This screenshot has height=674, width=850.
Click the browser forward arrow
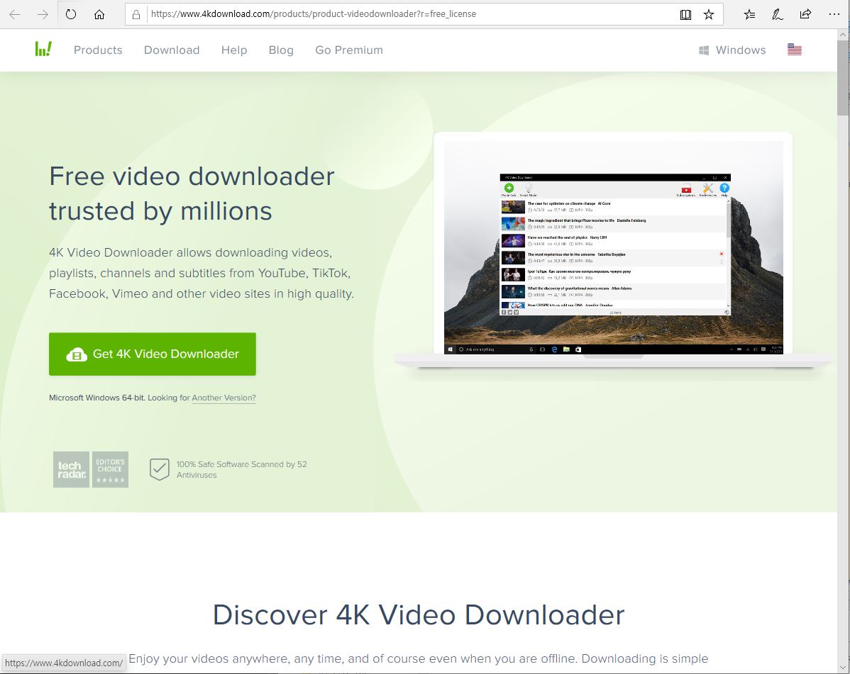[x=43, y=15]
